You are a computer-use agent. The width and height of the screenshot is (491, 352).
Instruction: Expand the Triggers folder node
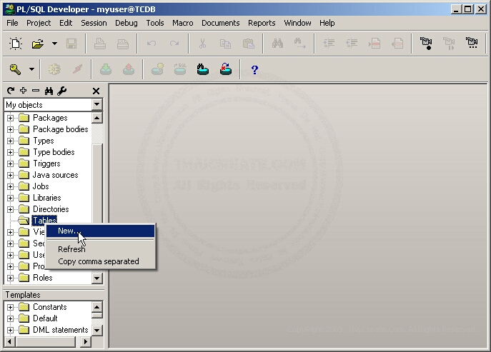(11, 164)
